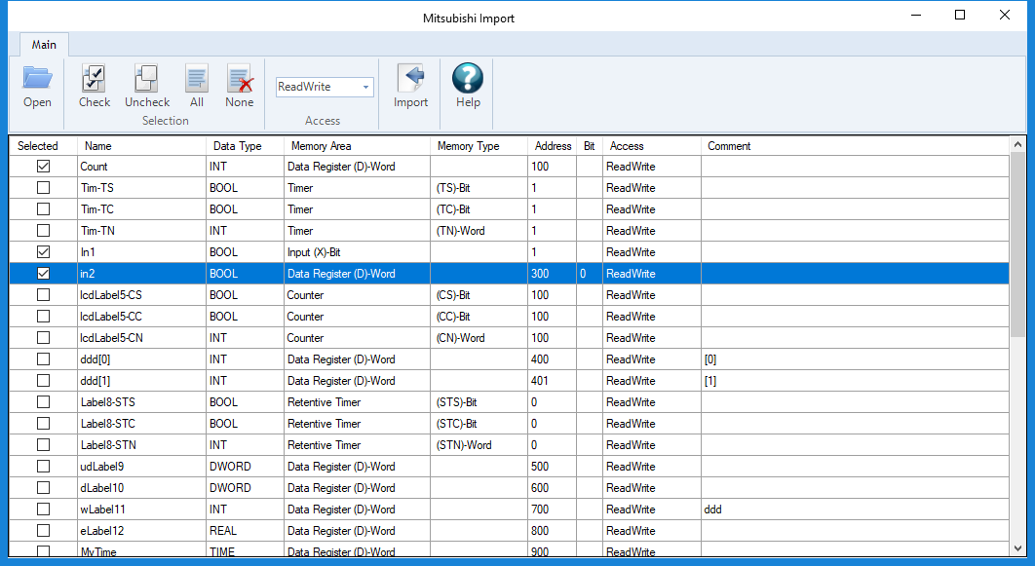Maximize the Mitsubishi Import window
The image size is (1035, 566).
pyautogui.click(x=960, y=15)
